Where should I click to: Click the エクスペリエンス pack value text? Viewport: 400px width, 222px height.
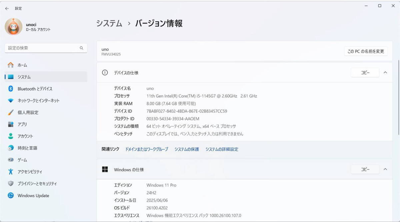click(194, 216)
